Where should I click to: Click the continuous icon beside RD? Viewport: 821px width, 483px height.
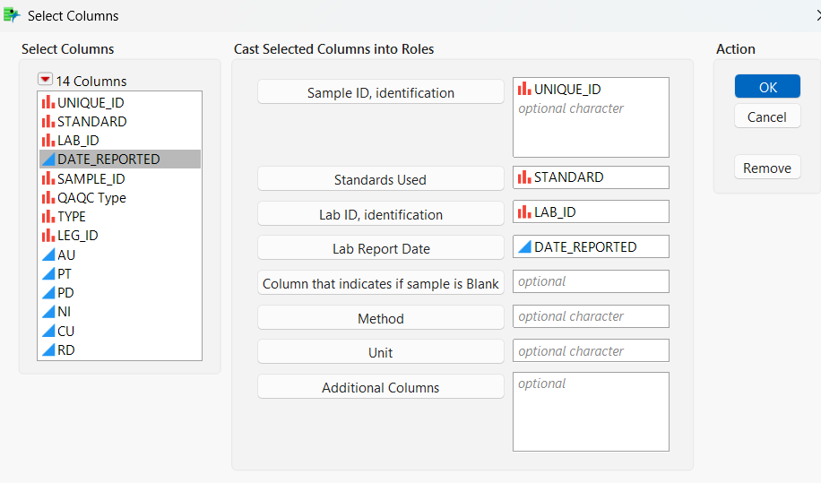(x=48, y=349)
